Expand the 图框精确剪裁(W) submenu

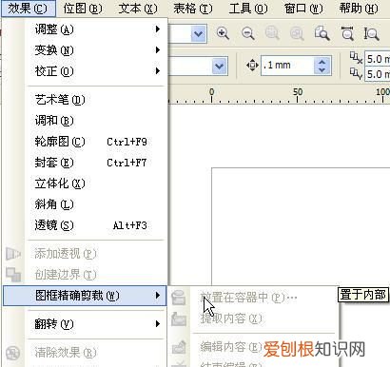coord(85,296)
